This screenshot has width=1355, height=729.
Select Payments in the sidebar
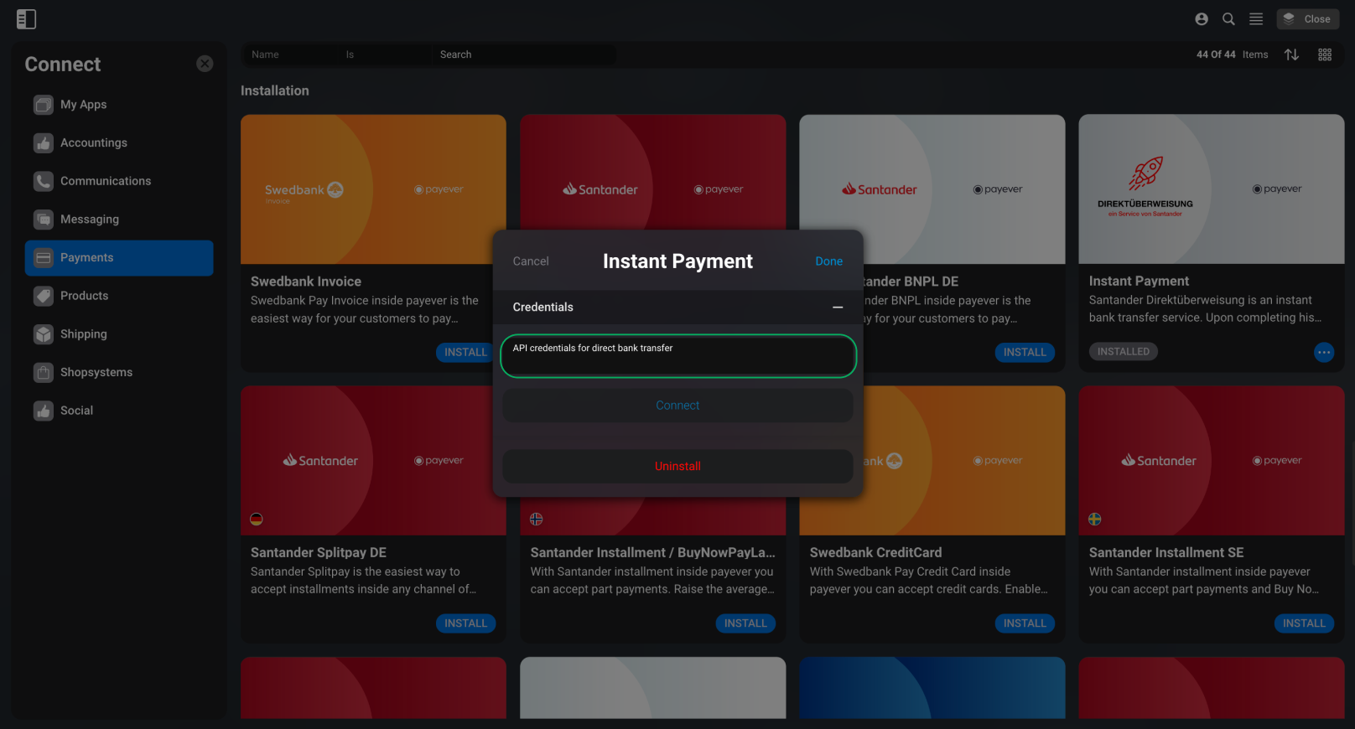point(119,258)
